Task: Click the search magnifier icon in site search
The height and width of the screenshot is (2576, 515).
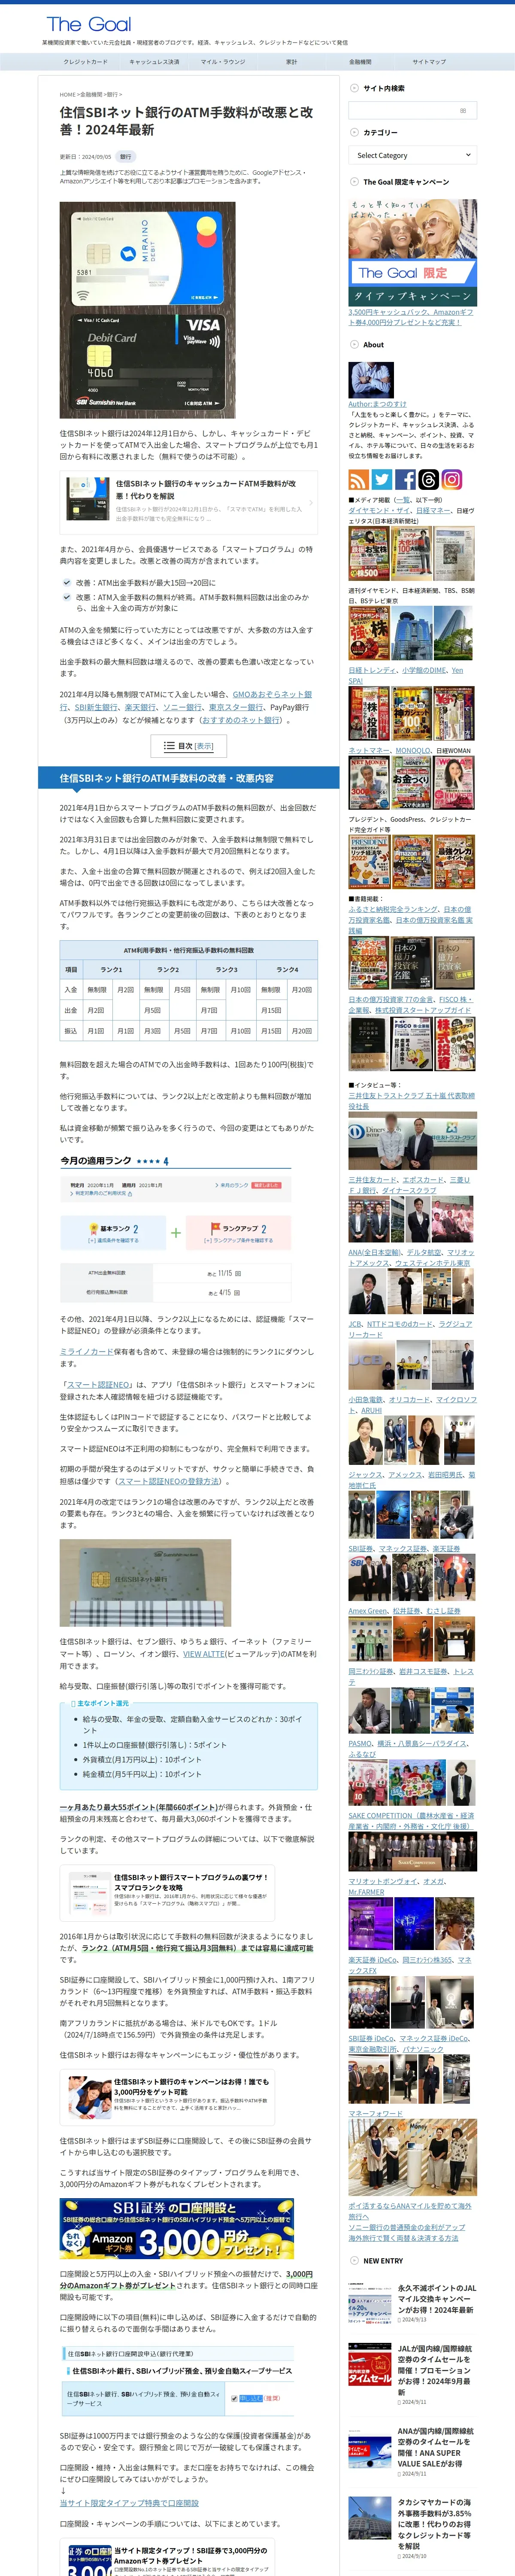Action: pyautogui.click(x=462, y=111)
